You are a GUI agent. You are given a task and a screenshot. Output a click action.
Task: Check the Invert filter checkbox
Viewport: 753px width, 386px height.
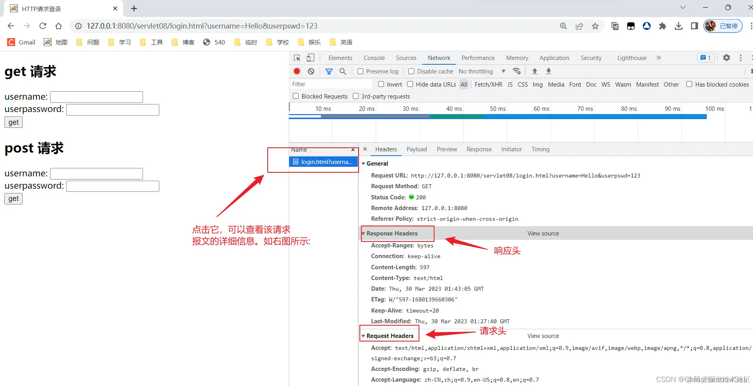pyautogui.click(x=381, y=84)
